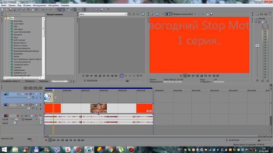The height and width of the screenshot is (153, 273).
Task: Click Go to Start in main transport
Action: coord(71,140)
